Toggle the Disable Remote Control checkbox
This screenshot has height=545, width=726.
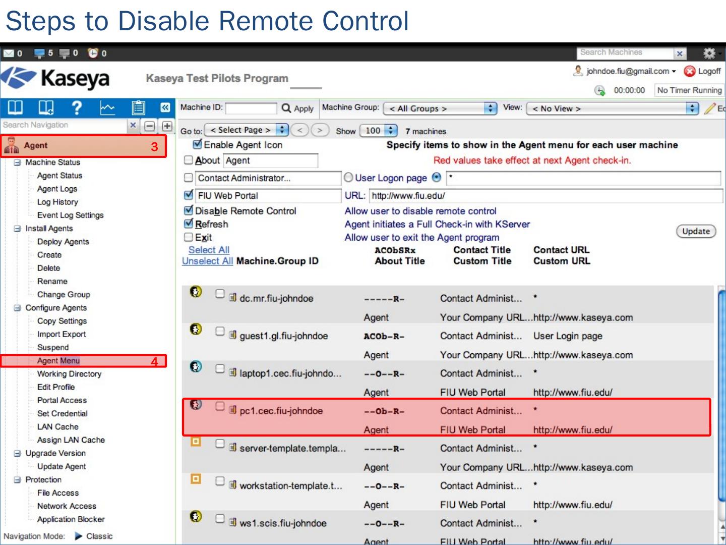189,210
